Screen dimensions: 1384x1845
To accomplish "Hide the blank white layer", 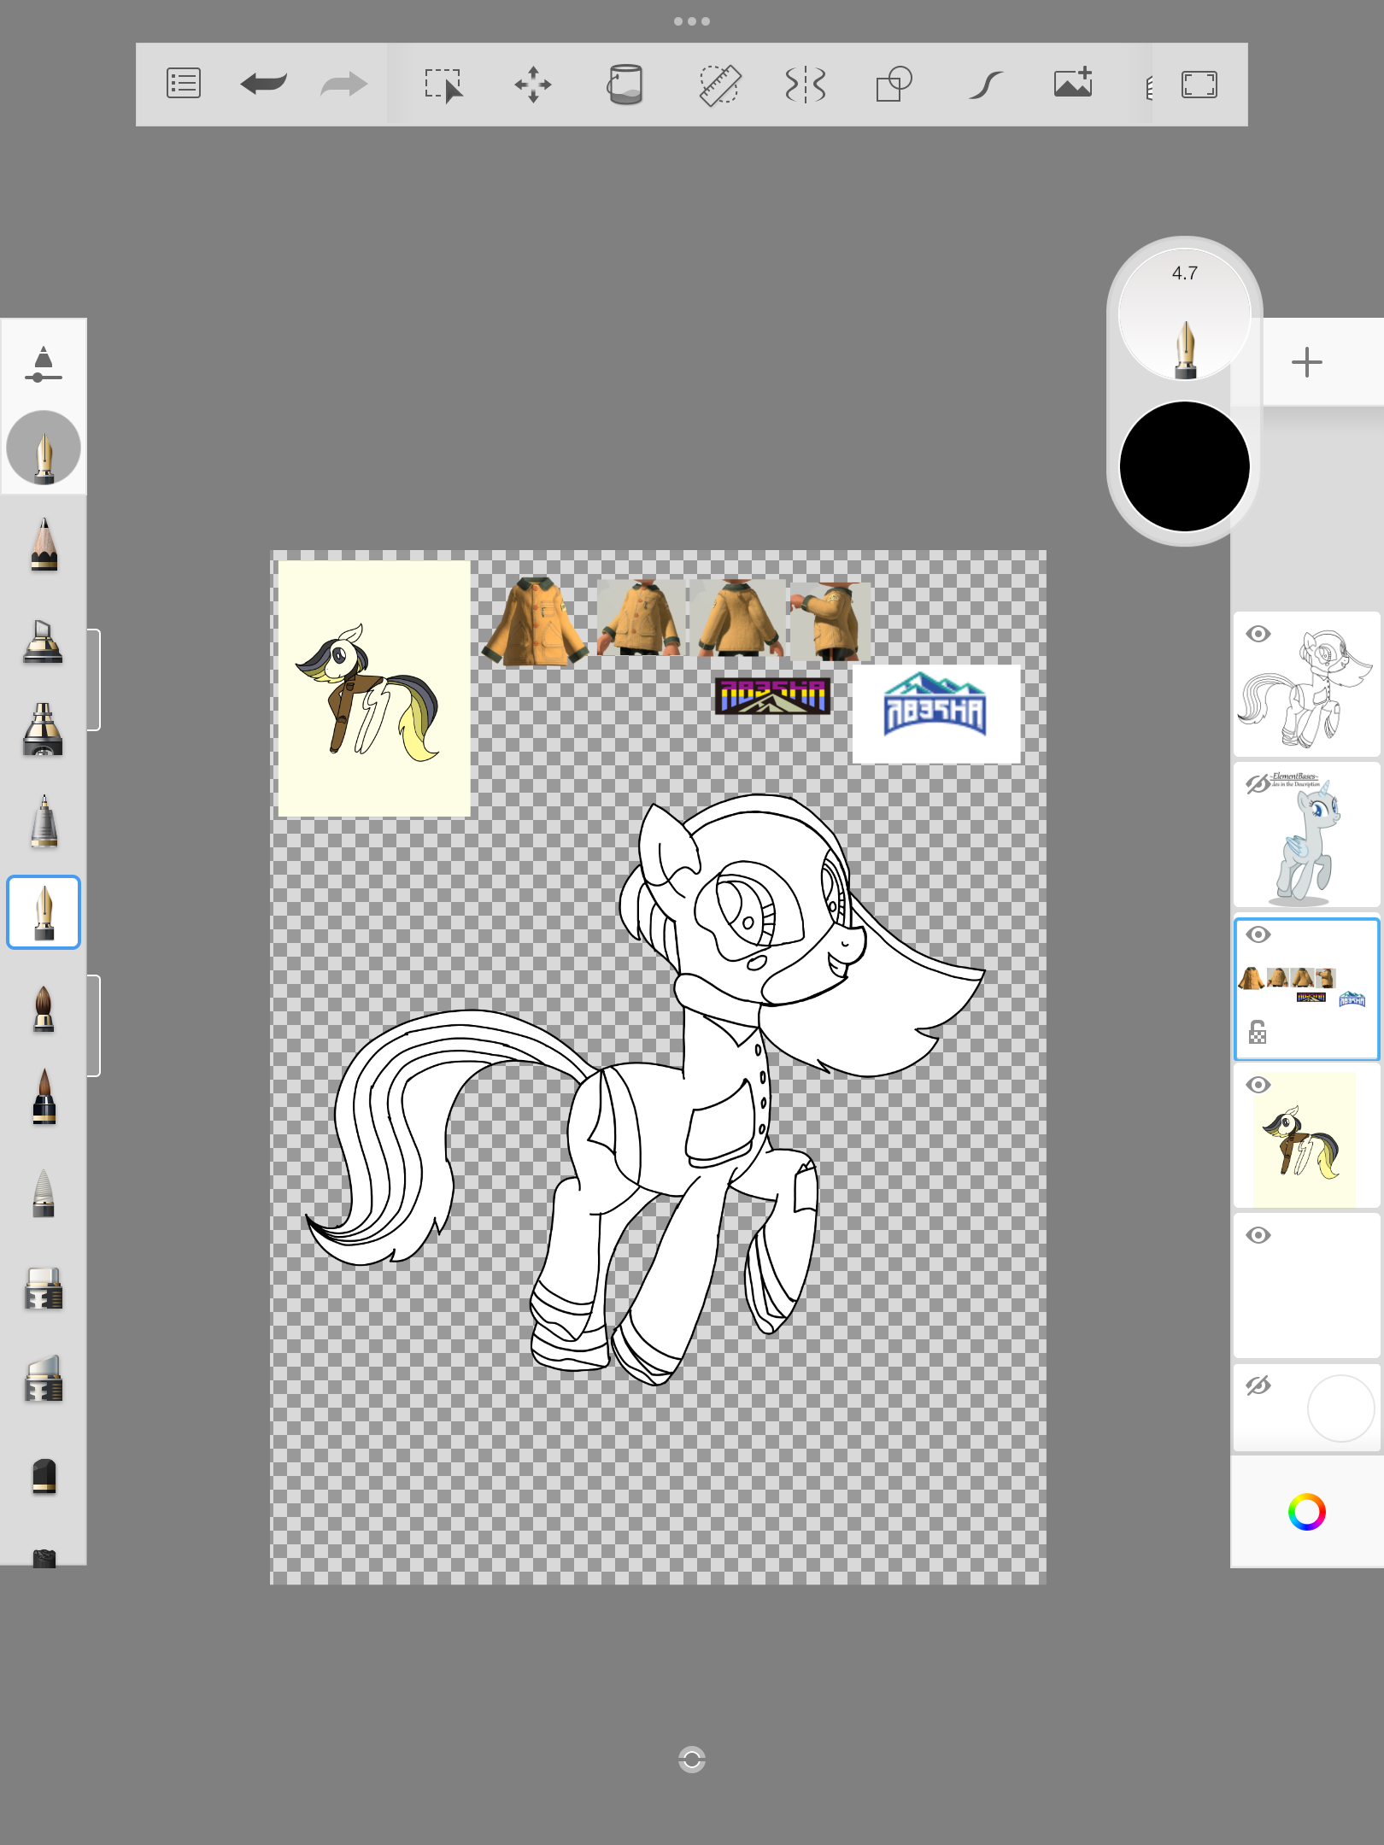I will tap(1258, 1235).
